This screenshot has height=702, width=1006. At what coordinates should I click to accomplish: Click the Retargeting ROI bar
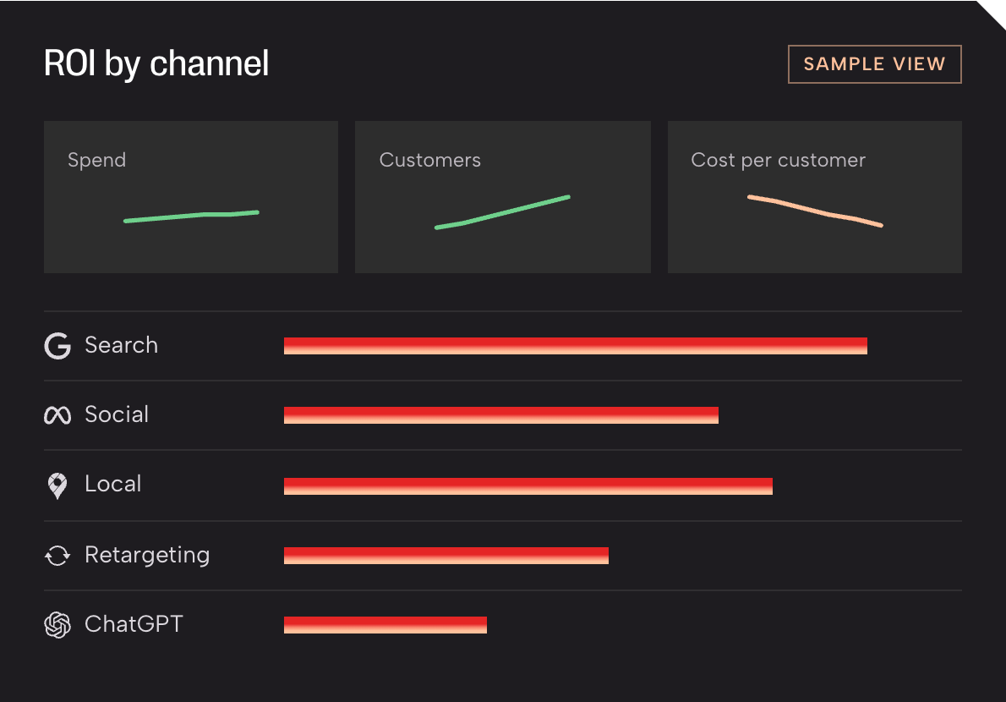tap(446, 556)
